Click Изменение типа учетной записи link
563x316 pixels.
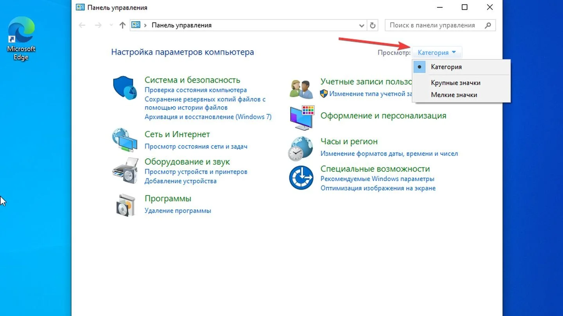tap(371, 94)
